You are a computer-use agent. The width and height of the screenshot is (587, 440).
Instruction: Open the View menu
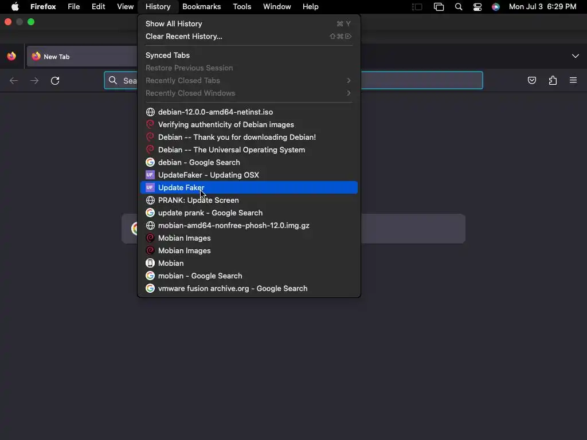click(125, 7)
